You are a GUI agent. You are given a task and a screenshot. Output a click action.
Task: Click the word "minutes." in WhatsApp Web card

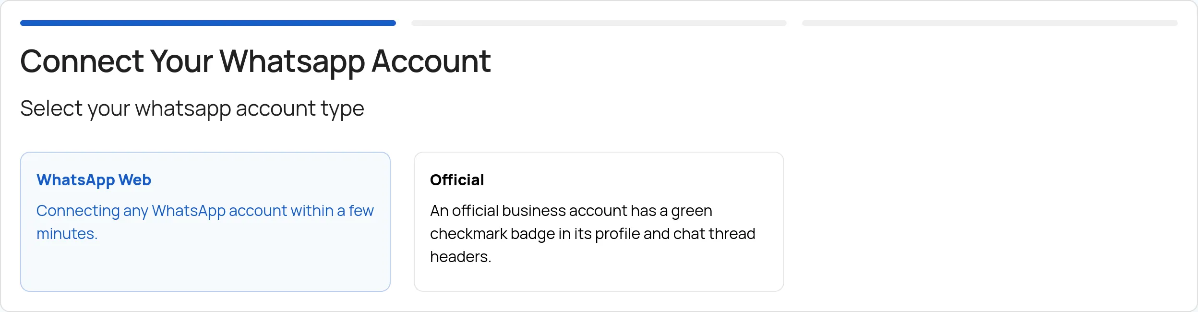pos(67,234)
